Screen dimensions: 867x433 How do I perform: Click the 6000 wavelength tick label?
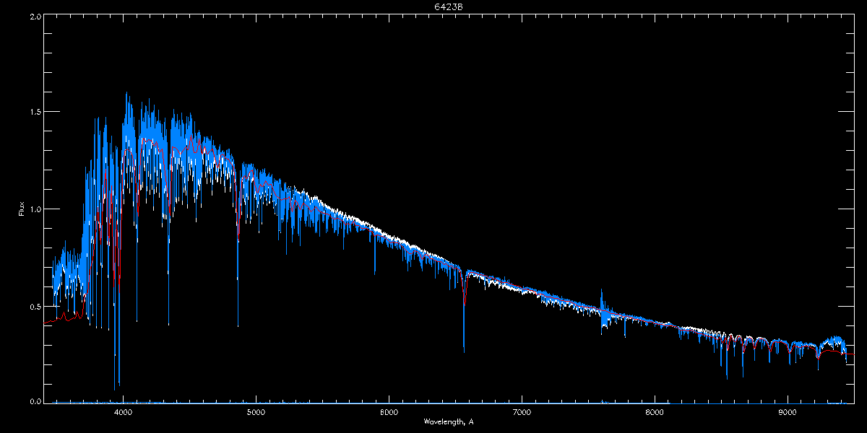point(389,413)
